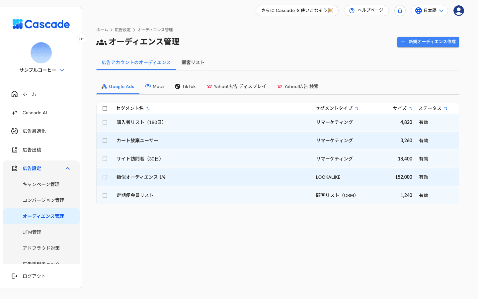
Task: Switch to 顧客リスト tab
Action: (193, 62)
